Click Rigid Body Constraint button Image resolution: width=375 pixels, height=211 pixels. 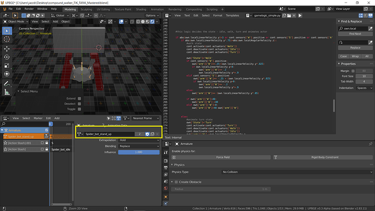pos(323,157)
